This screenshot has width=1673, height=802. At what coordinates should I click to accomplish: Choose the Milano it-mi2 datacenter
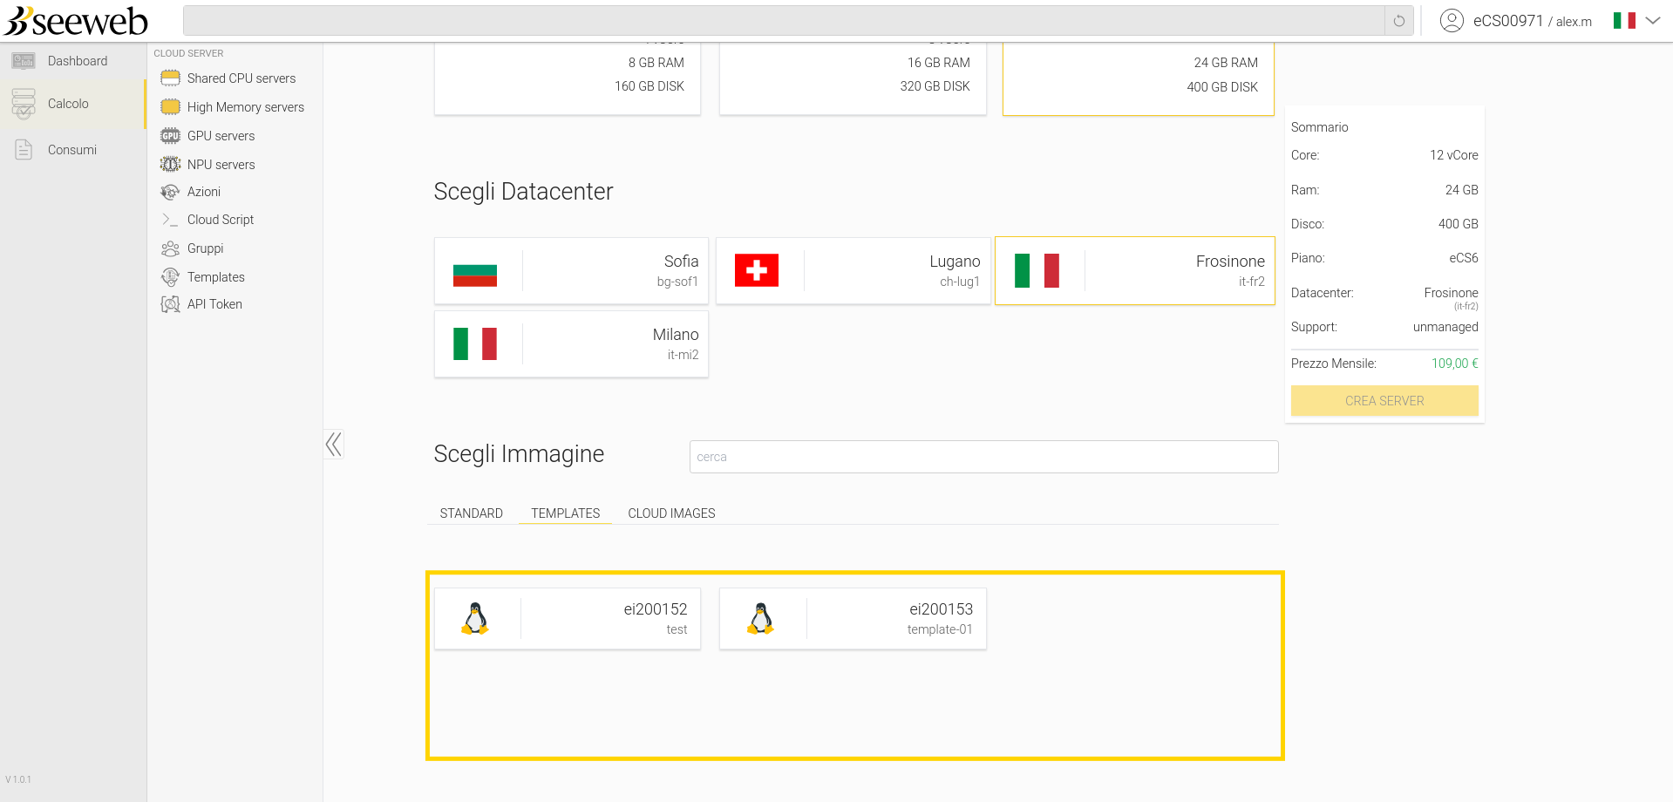point(572,344)
